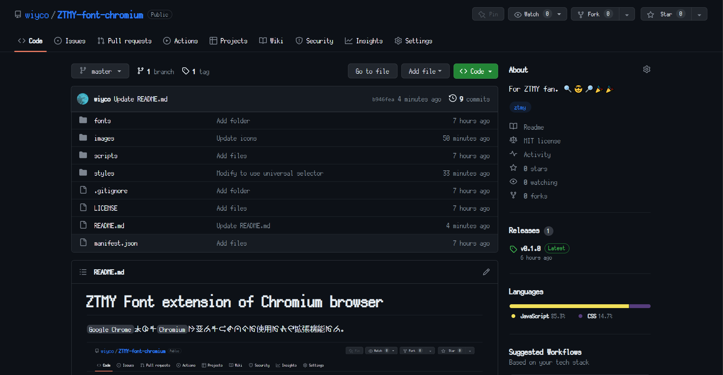This screenshot has width=723, height=375.
Task: Edit README with the pencil icon
Action: [486, 272]
